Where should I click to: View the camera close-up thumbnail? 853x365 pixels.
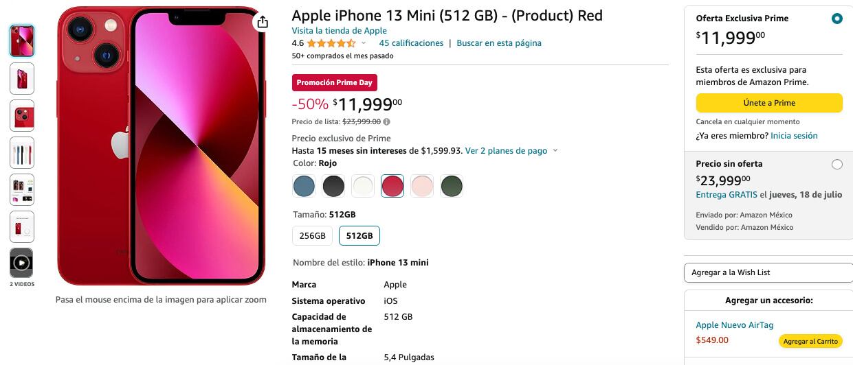(22, 115)
